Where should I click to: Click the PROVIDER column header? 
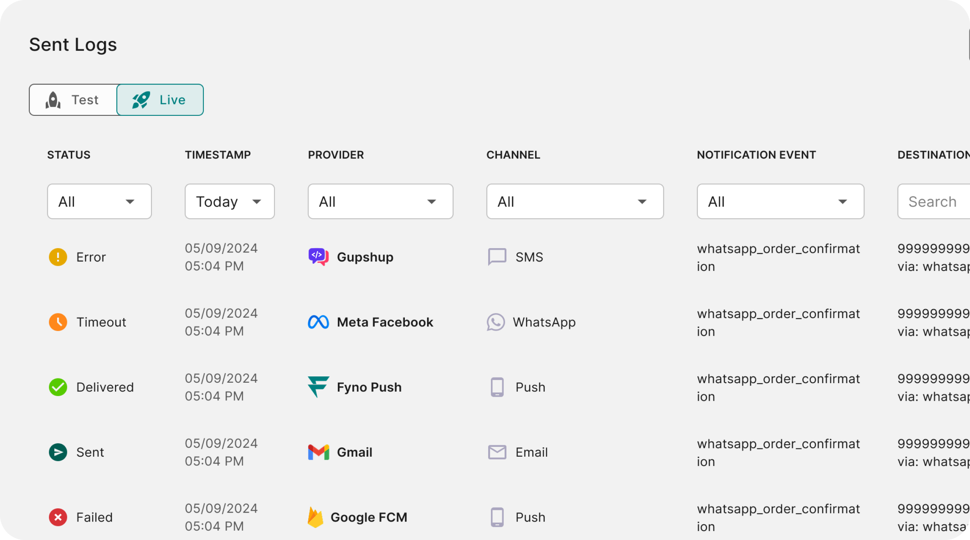(336, 155)
